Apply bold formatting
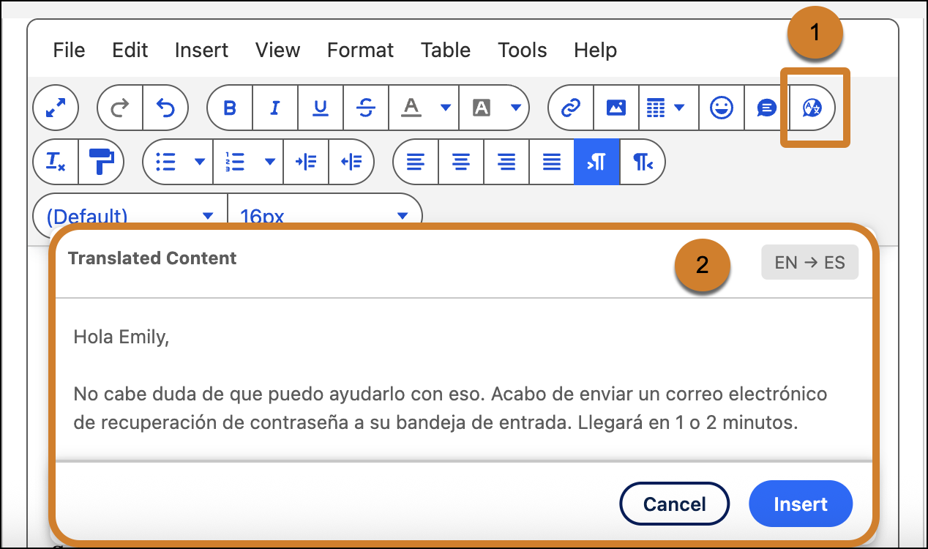This screenshot has height=549, width=928. pos(230,108)
